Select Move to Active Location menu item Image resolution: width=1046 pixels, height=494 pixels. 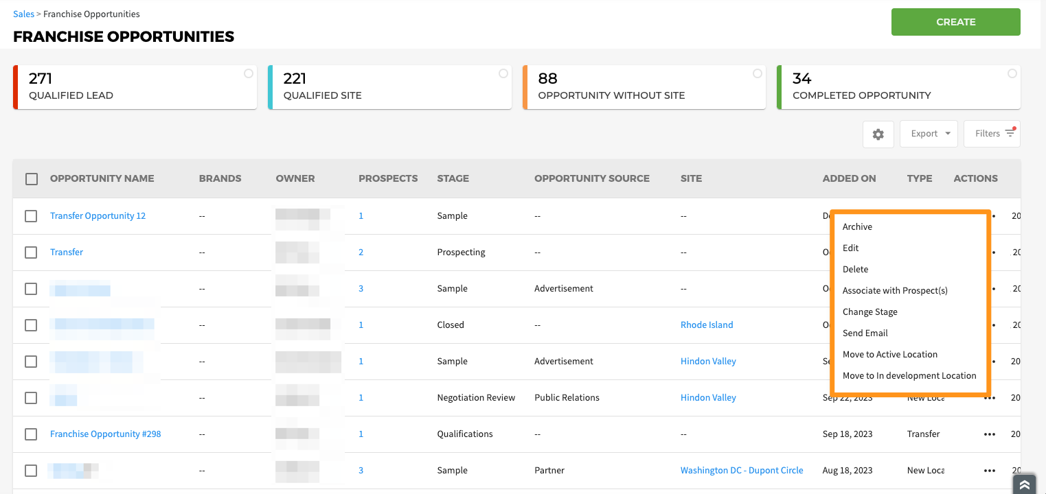click(889, 355)
